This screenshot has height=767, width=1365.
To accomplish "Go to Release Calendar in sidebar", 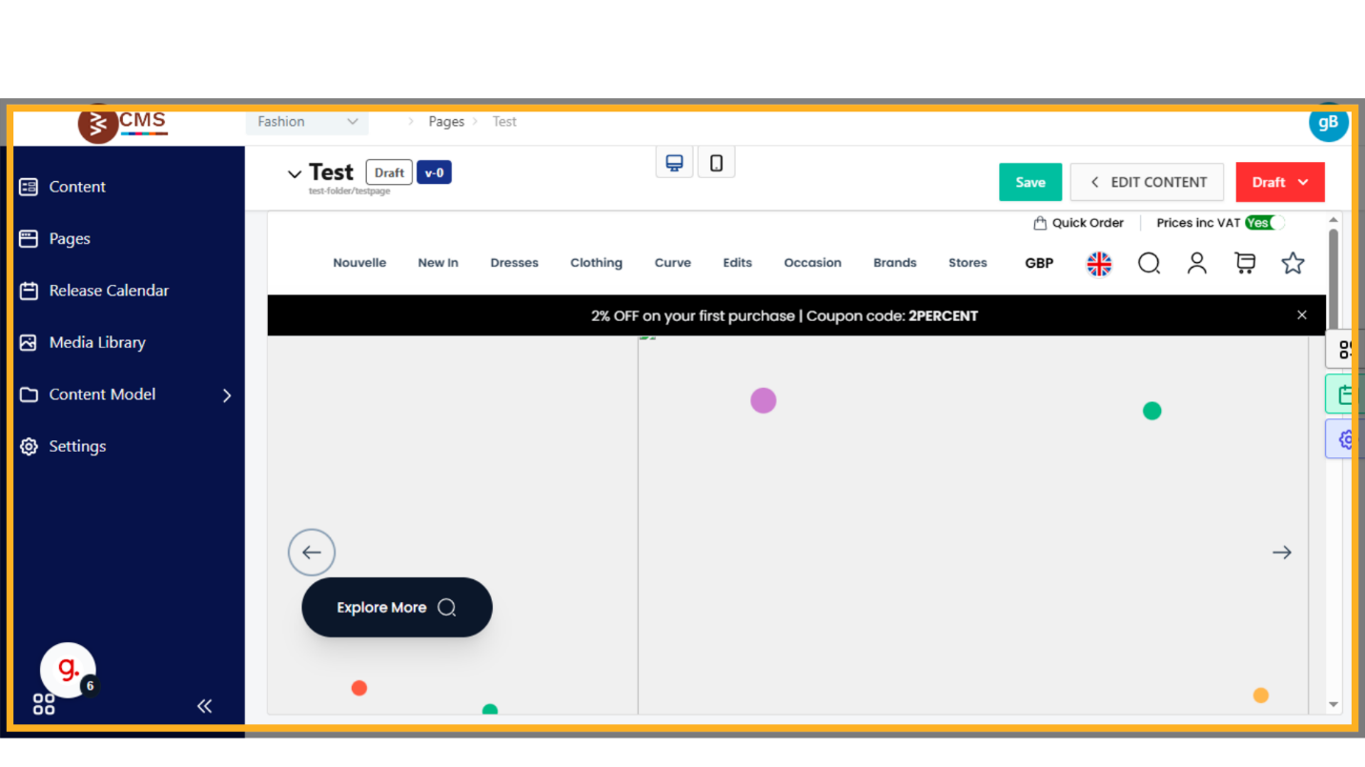I will point(109,291).
